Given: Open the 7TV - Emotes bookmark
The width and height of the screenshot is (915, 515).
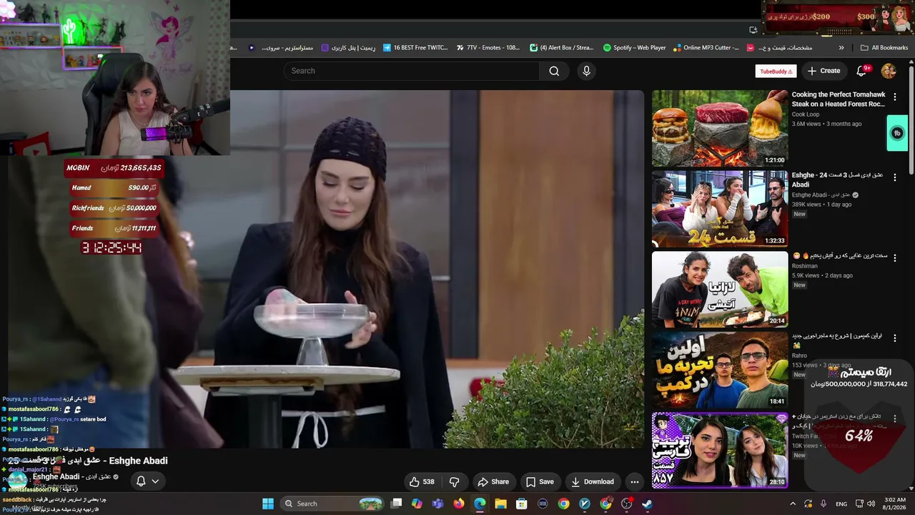Looking at the screenshot, I should coord(488,48).
